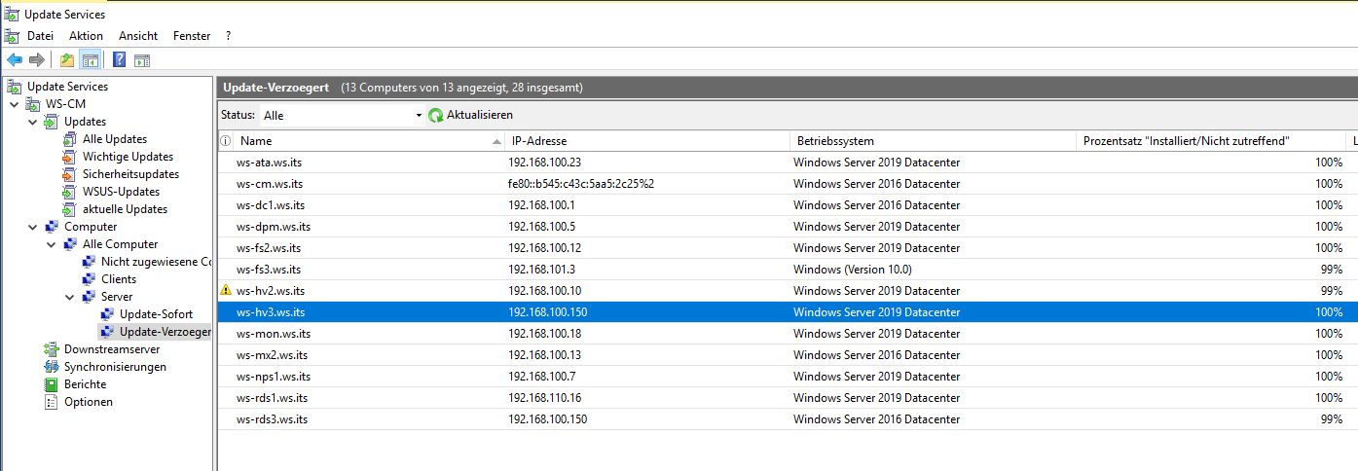Collapse the Updates tree node
Image resolution: width=1358 pixels, height=471 pixels.
33,122
